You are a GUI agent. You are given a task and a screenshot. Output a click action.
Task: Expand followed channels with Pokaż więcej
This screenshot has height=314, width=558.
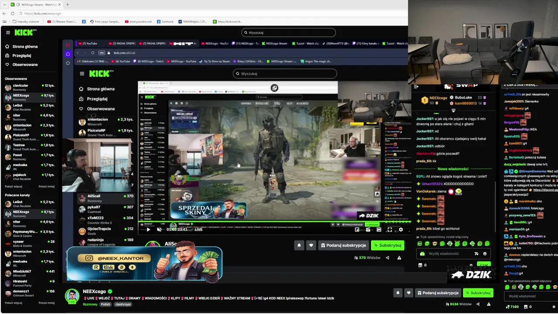point(13,186)
